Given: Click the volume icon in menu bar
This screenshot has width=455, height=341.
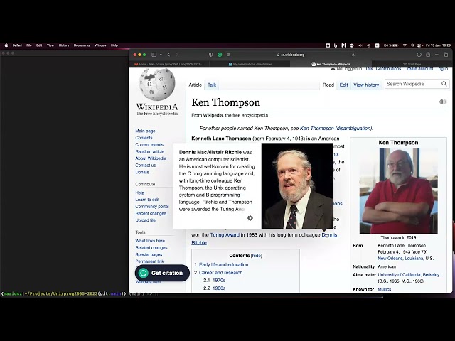Looking at the screenshot, I should [x=360, y=45].
